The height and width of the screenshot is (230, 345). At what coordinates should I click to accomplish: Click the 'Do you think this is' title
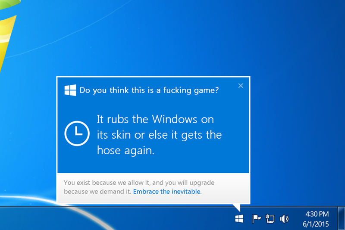149,90
